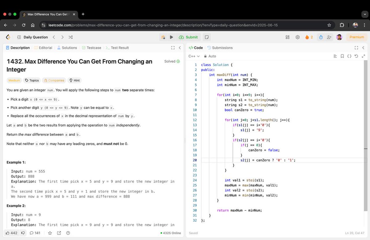
Task: Click the Medium difficulty tag
Action: (14, 80)
